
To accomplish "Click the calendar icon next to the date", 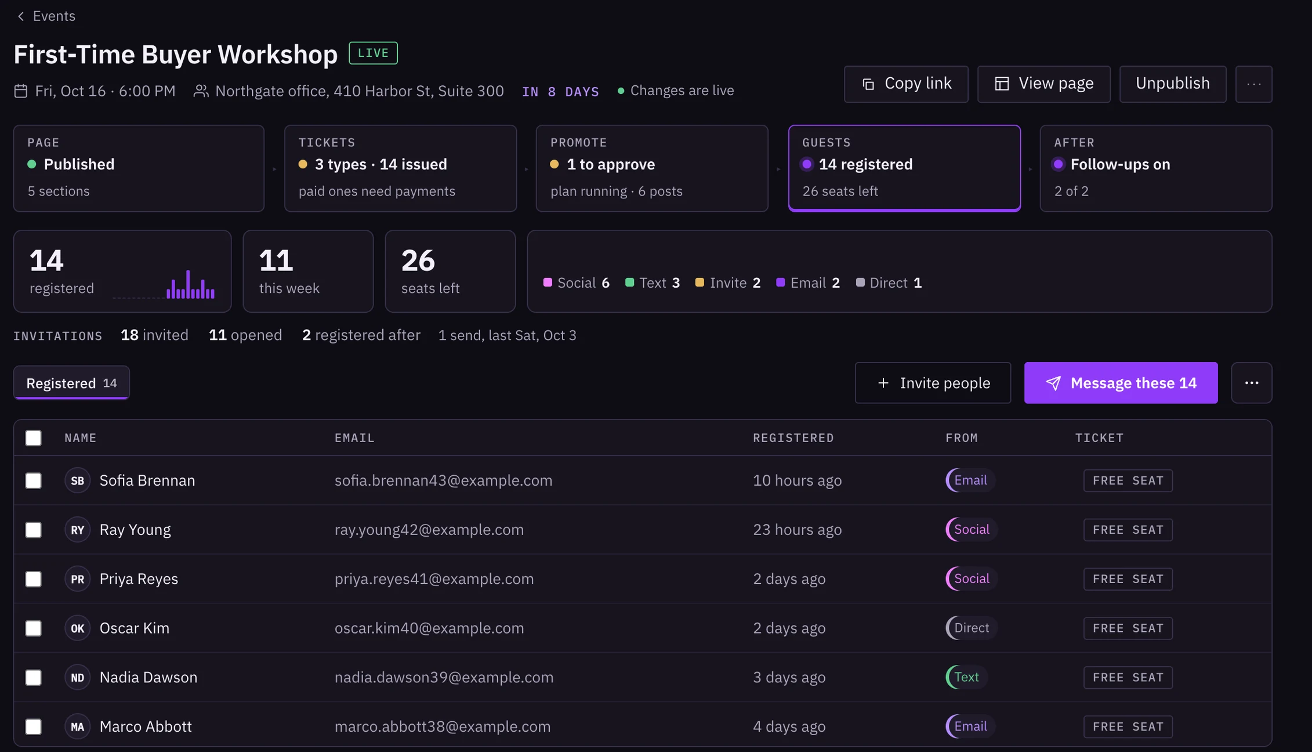I will tap(21, 91).
